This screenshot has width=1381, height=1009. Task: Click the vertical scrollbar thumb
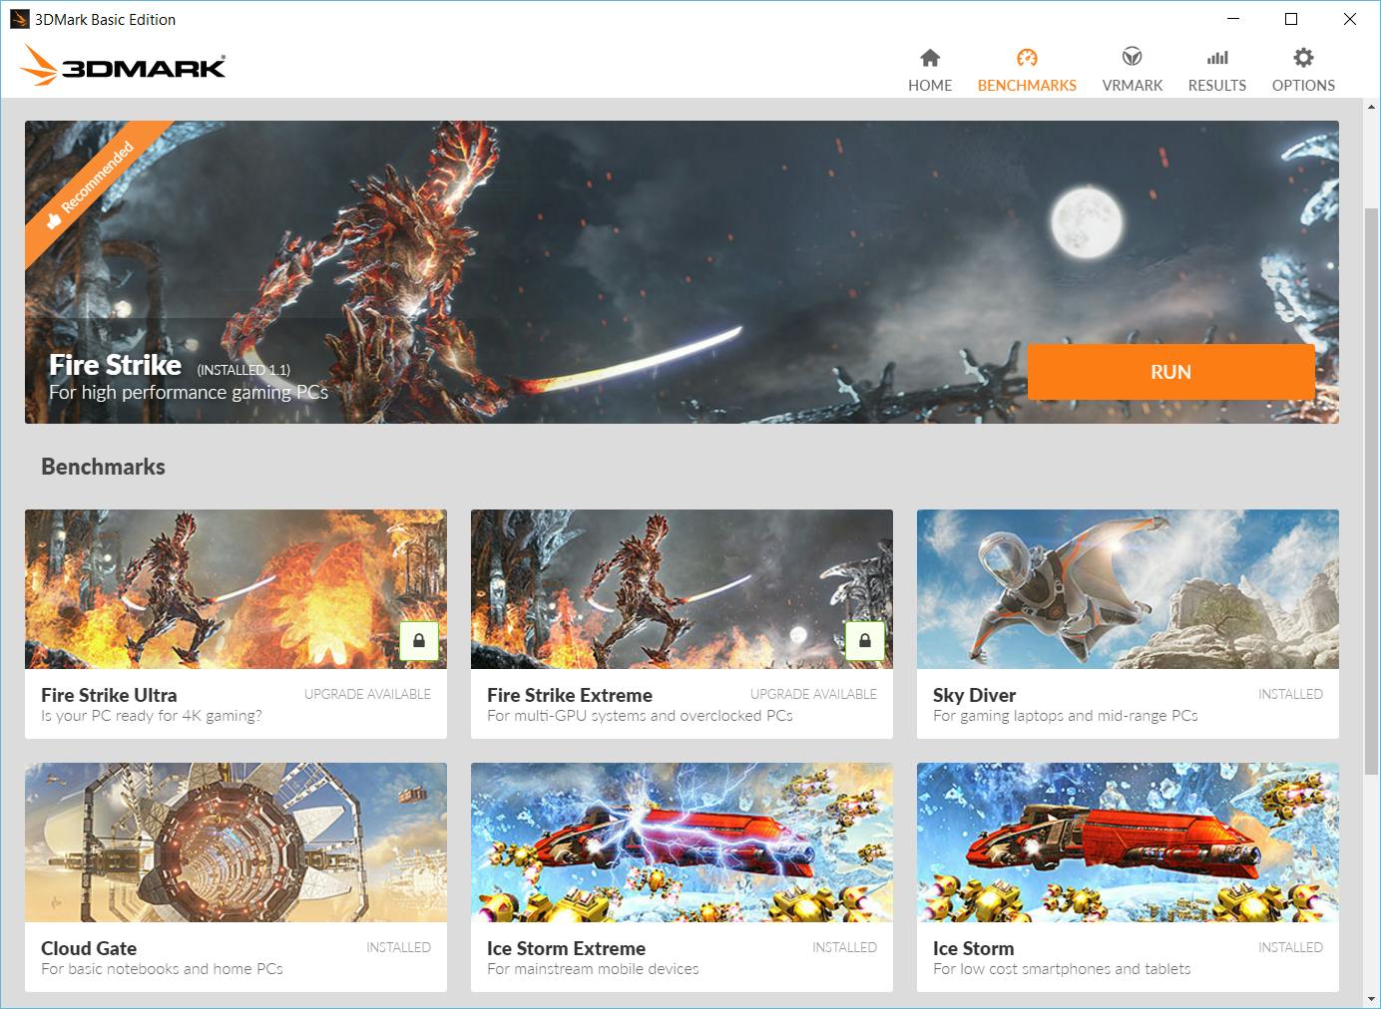click(1371, 491)
